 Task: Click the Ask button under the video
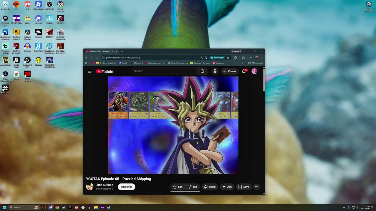227,187
